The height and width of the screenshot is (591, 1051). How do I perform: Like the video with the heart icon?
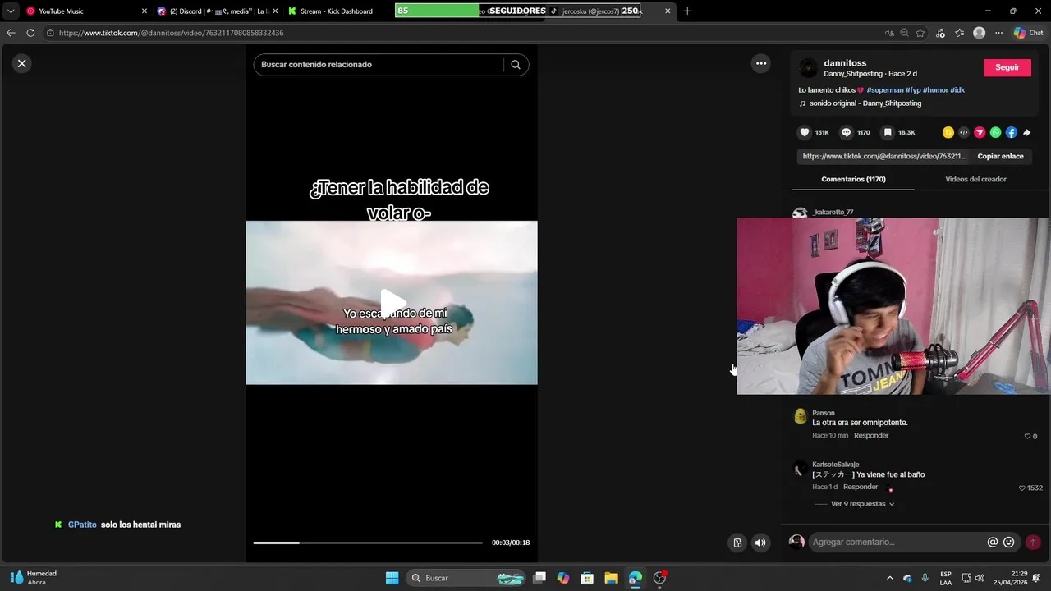click(805, 132)
